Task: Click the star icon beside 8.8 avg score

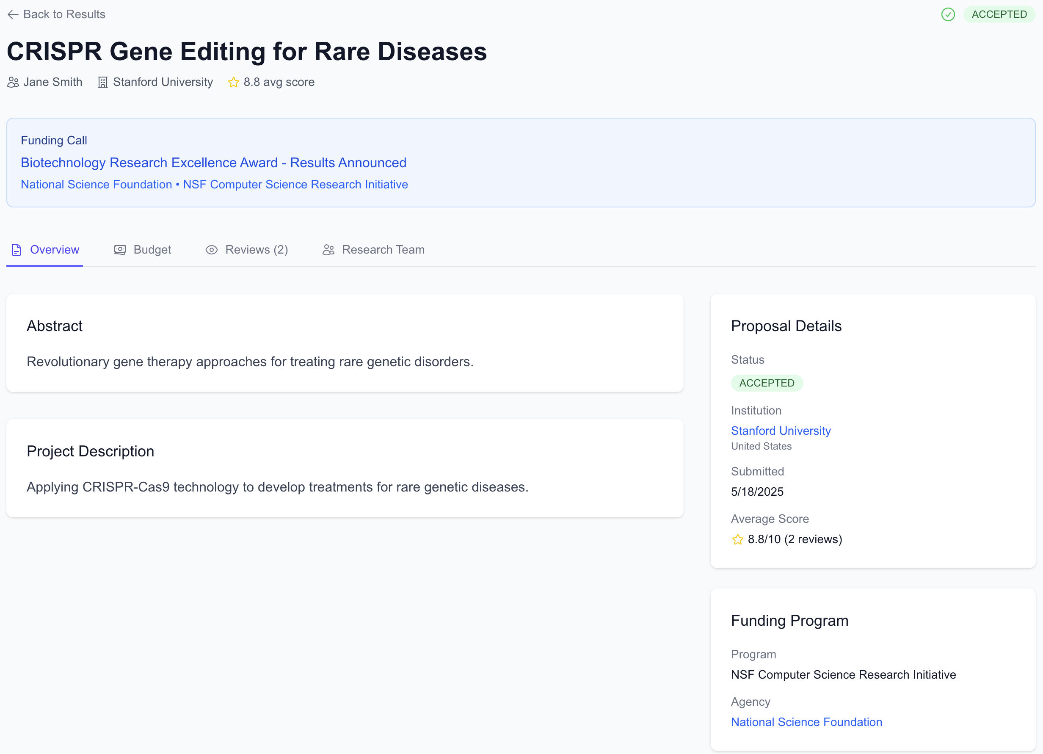Action: coord(234,83)
